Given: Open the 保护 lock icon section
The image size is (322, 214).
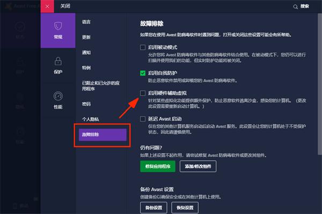Looking at the screenshot, I should click(57, 65).
